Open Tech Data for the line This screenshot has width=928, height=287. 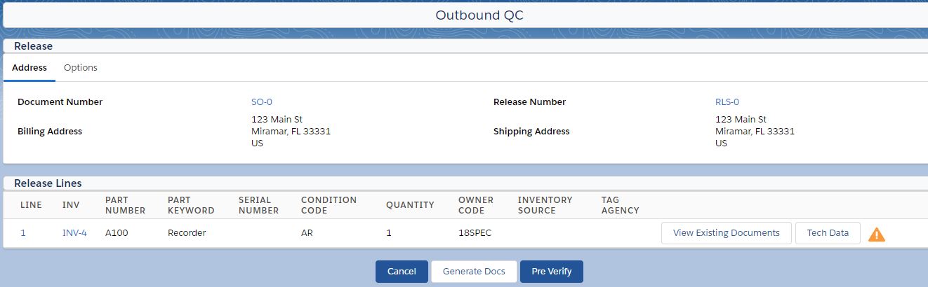point(828,233)
